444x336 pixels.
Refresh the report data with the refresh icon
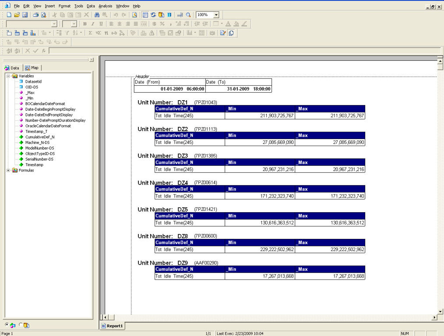pyautogui.click(x=153, y=14)
